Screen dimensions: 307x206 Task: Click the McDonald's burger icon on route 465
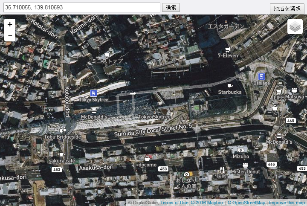tap(279, 136)
